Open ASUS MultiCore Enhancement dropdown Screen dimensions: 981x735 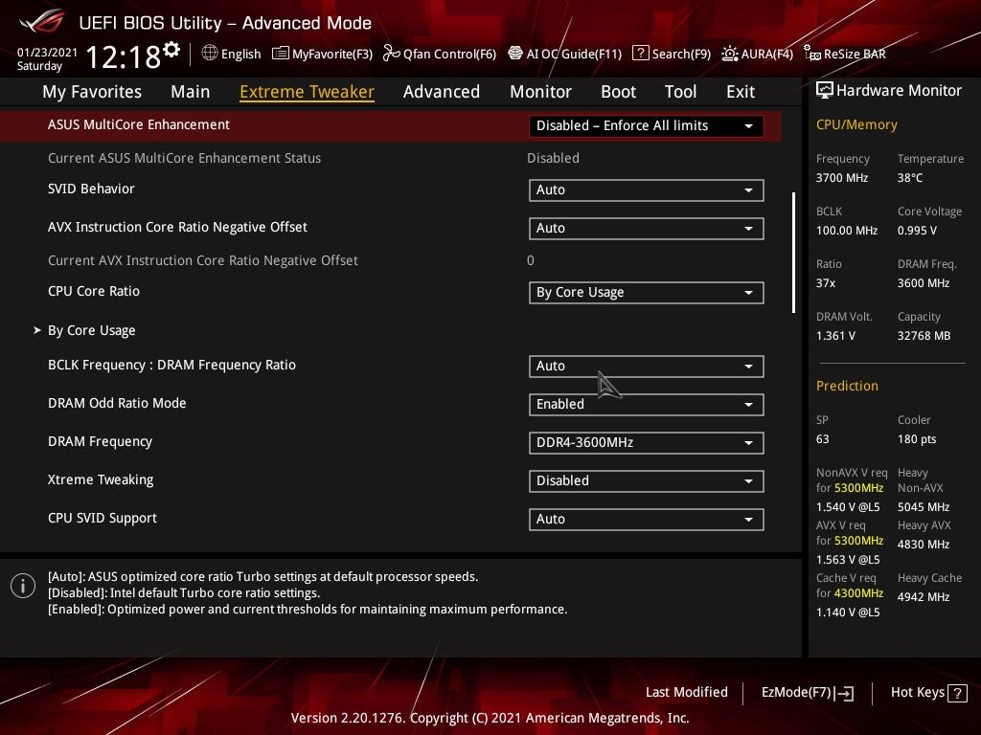[x=647, y=125]
